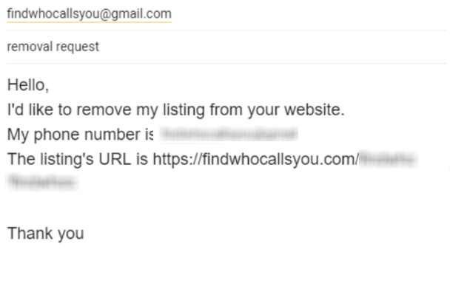
Task: Click the "Thank you" closing line
Action: (45, 234)
